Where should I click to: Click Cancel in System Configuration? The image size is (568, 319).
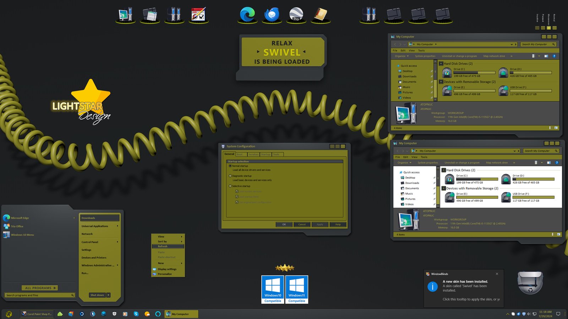[302, 224]
